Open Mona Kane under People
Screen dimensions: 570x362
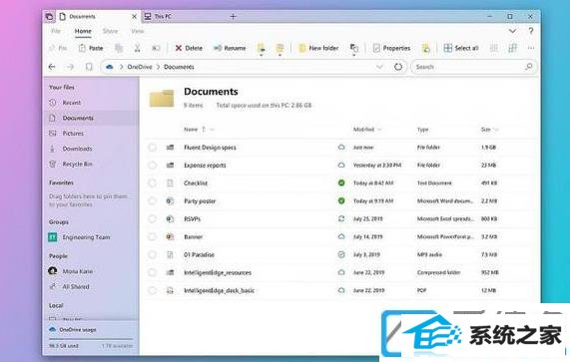78,271
